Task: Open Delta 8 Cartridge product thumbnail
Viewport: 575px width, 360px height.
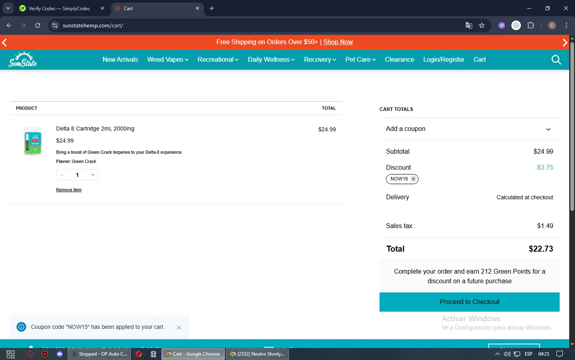Action: coord(33,141)
